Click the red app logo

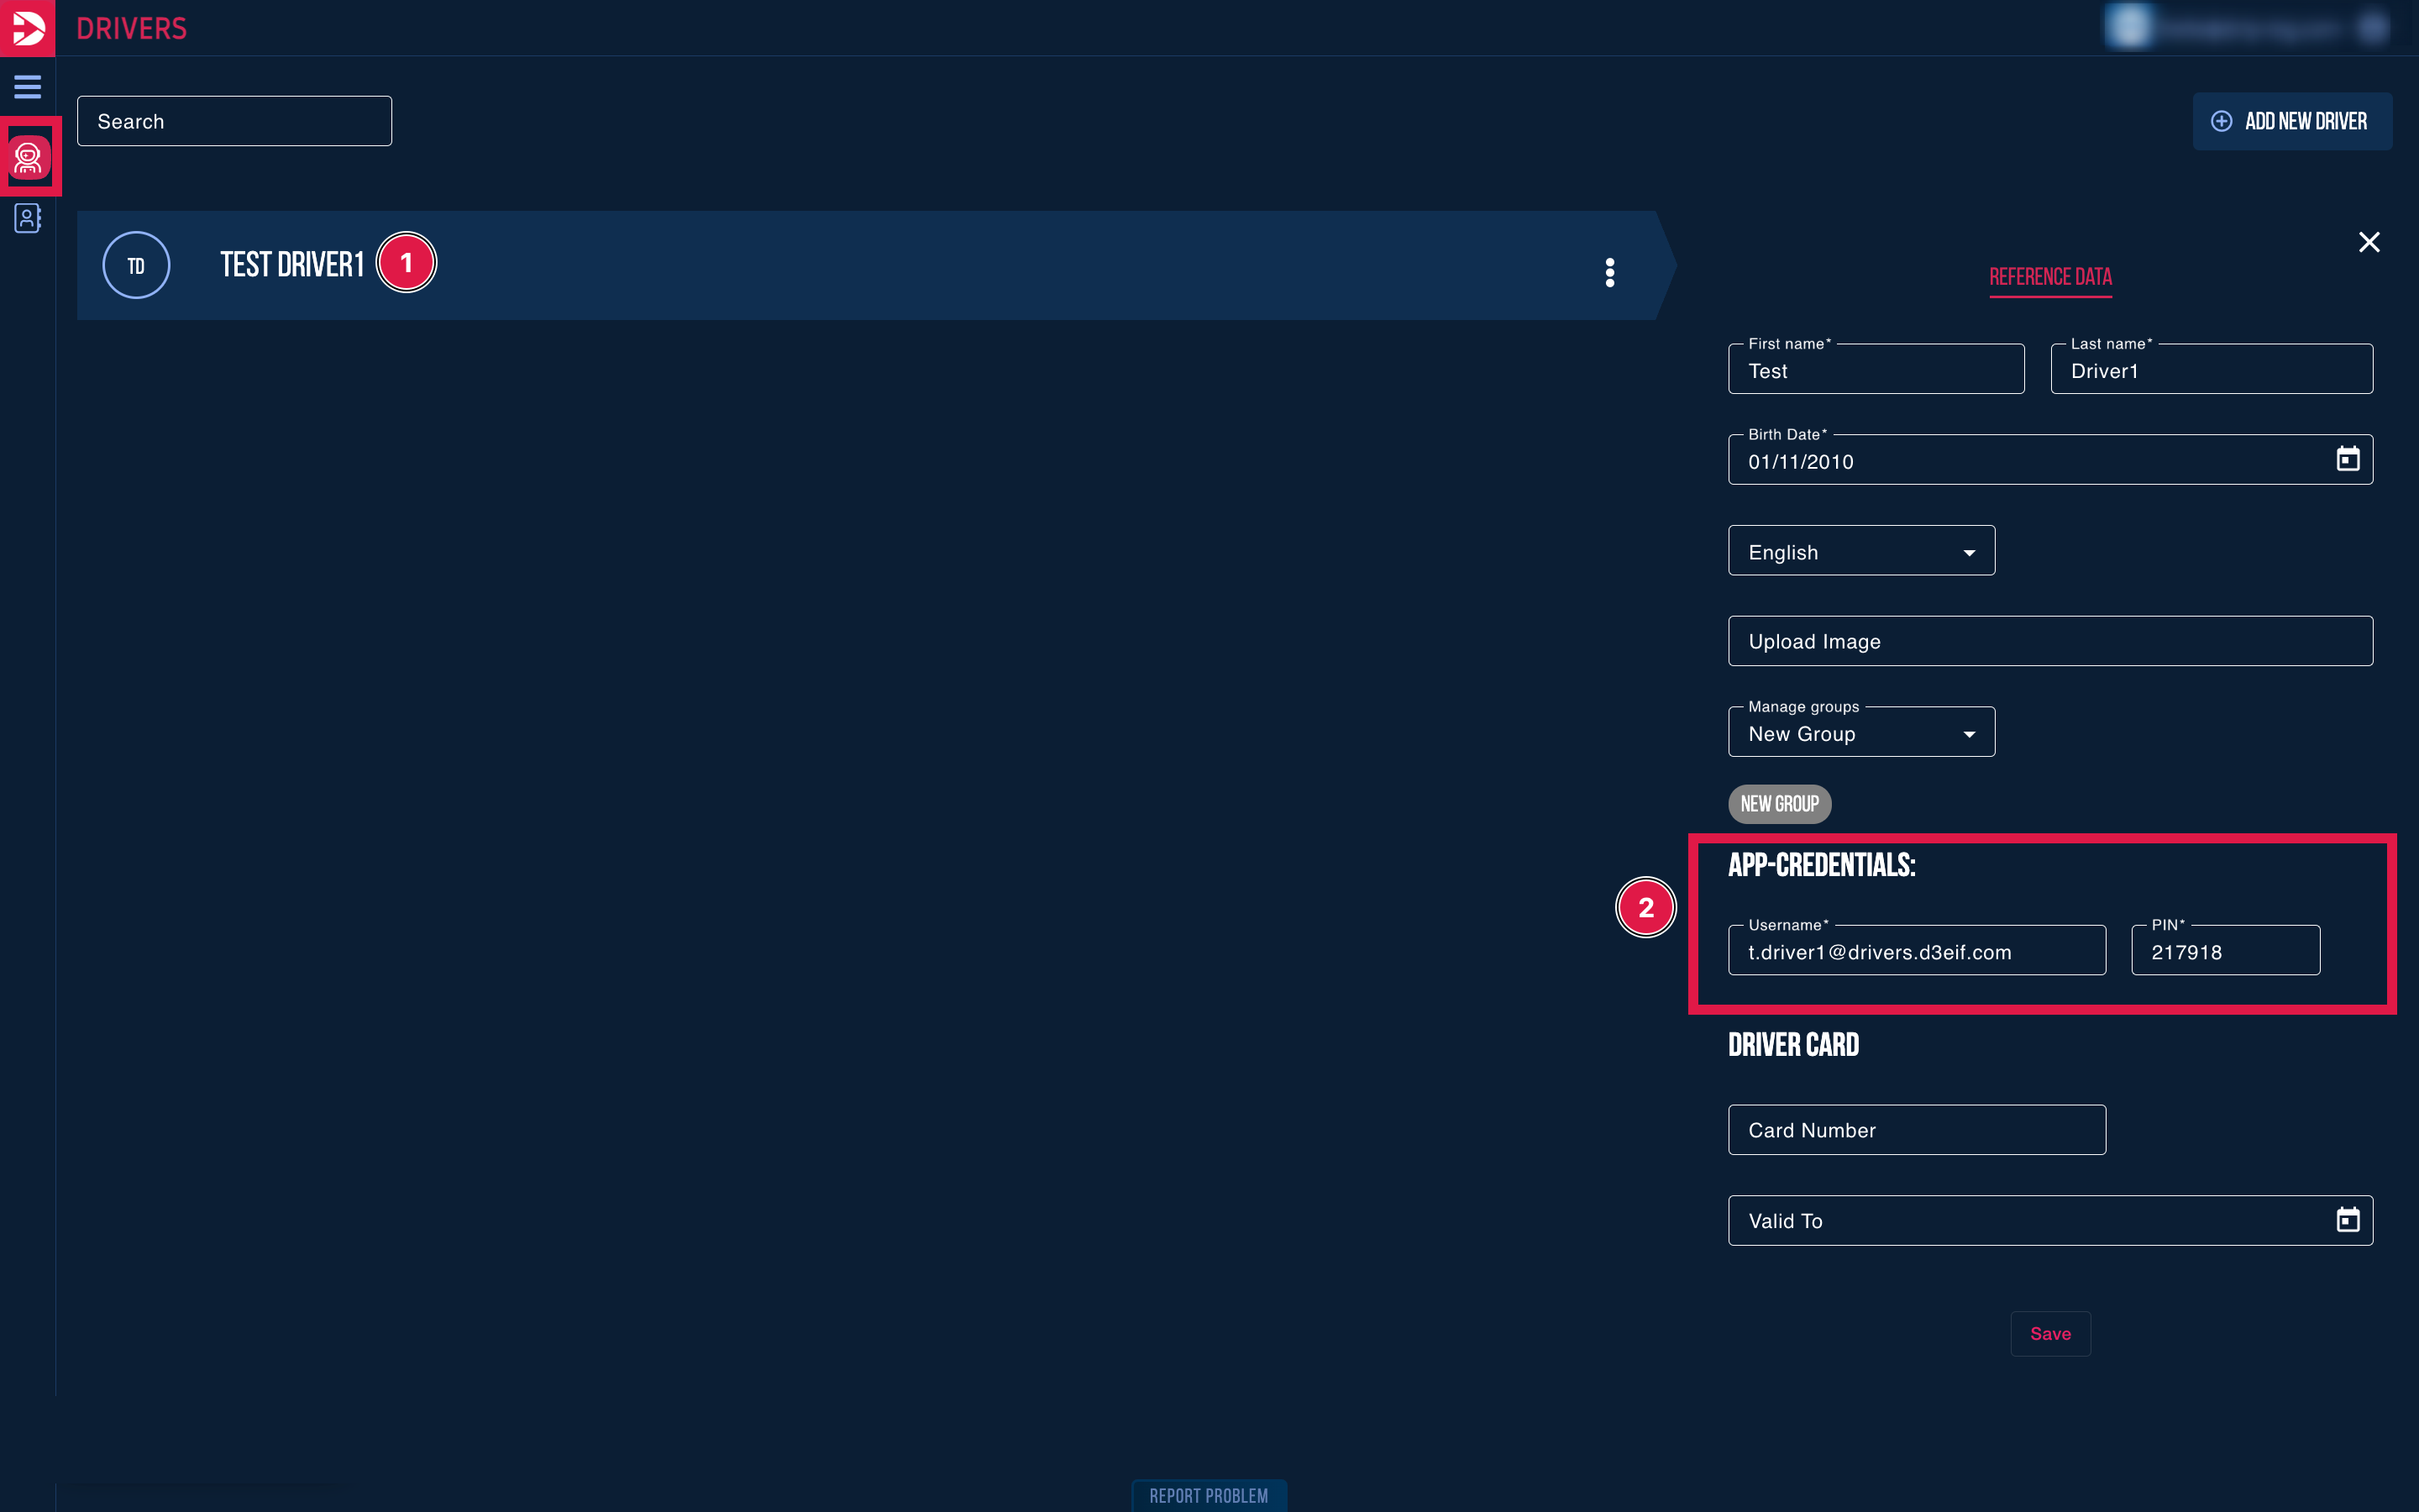(x=27, y=27)
